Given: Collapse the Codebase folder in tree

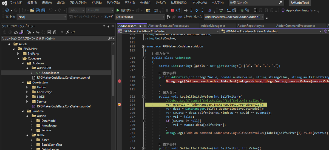Looking at the screenshot, I should pos(18,58).
